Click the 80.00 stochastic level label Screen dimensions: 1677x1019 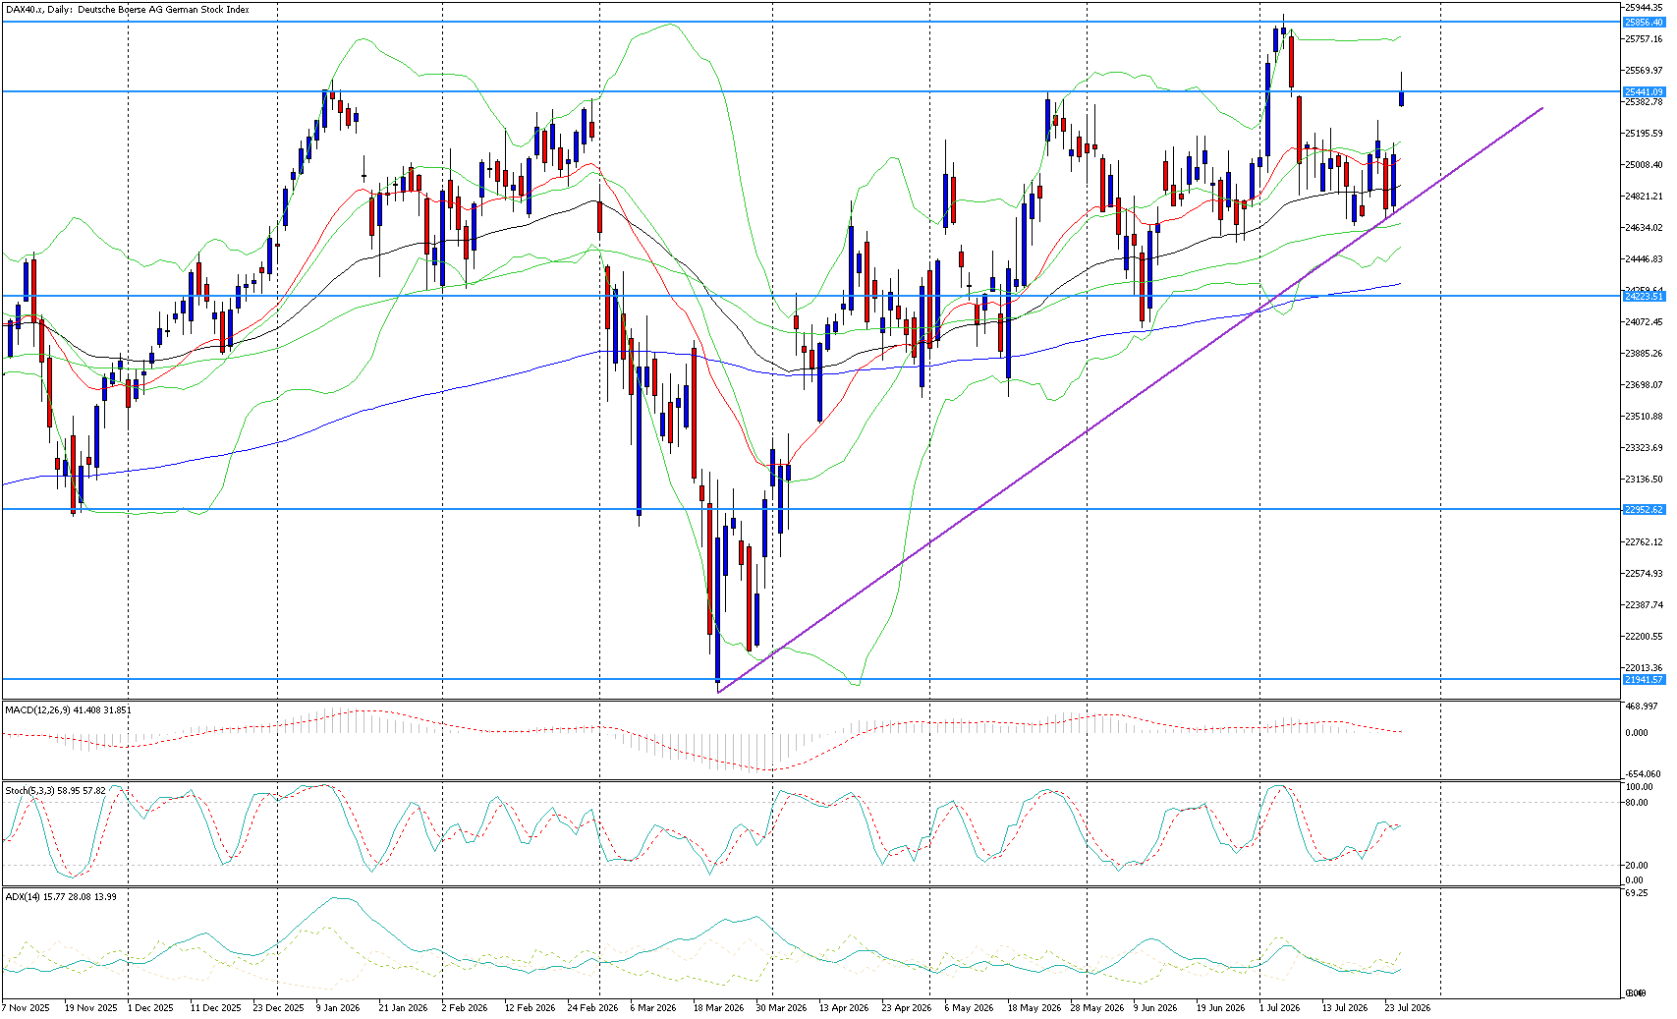[1638, 803]
